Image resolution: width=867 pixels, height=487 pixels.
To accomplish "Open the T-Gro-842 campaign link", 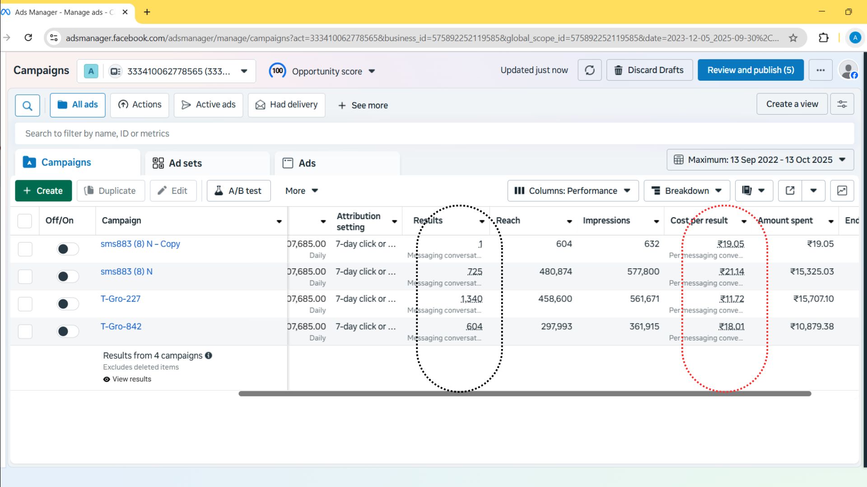I will (121, 326).
